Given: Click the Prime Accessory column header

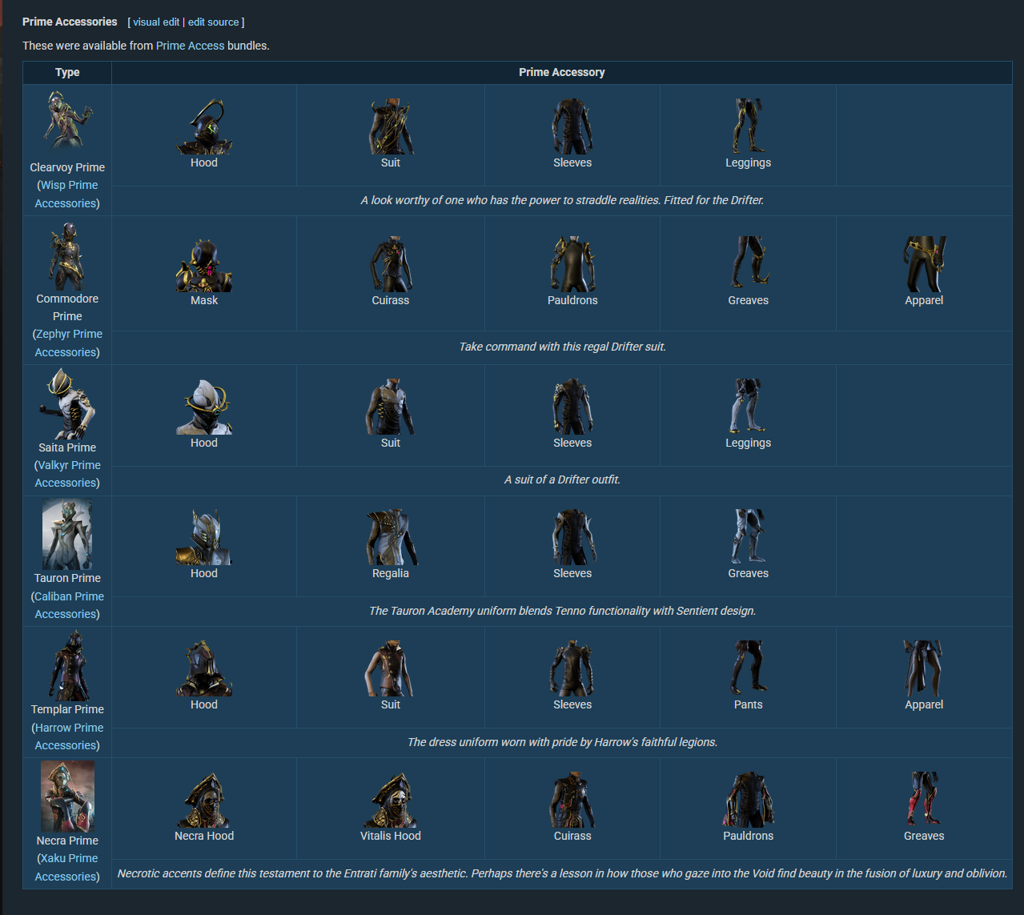Looking at the screenshot, I should pyautogui.click(x=562, y=72).
